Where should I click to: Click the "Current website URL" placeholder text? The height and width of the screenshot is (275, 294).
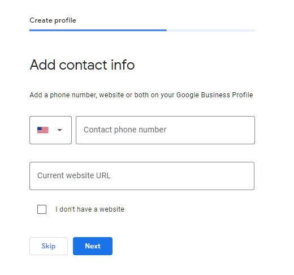pos(74,175)
